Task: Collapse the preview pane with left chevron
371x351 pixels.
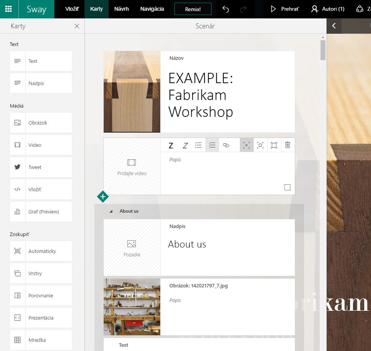Action: [334, 26]
